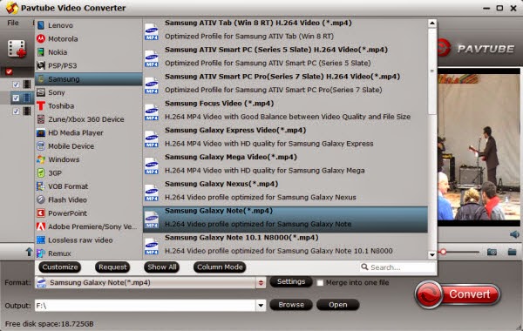The height and width of the screenshot is (331, 523).
Task: Click the video preview image
Action: click(x=479, y=147)
